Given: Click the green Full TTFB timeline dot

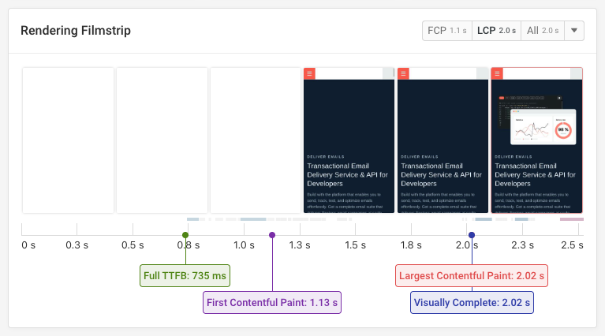Looking at the screenshot, I should coord(185,235).
